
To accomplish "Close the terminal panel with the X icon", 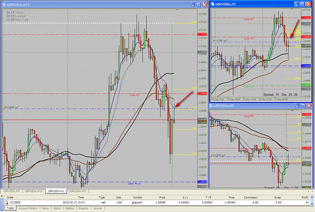I will [2, 196].
